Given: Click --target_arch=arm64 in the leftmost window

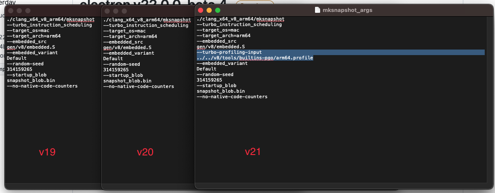Looking at the screenshot, I should [x=33, y=36].
